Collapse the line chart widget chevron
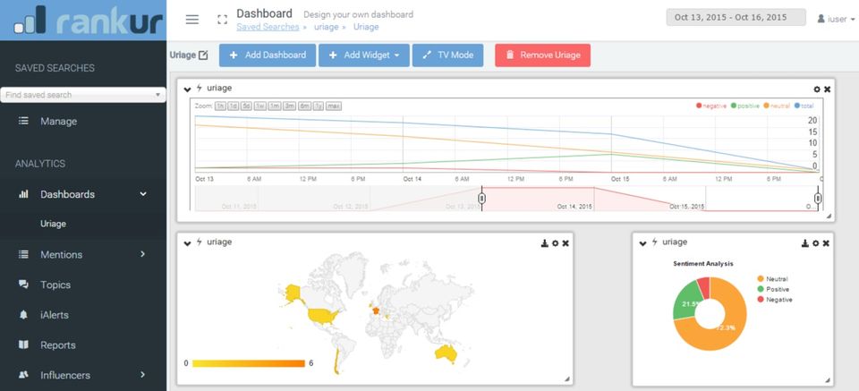This screenshot has width=859, height=391. tap(187, 89)
